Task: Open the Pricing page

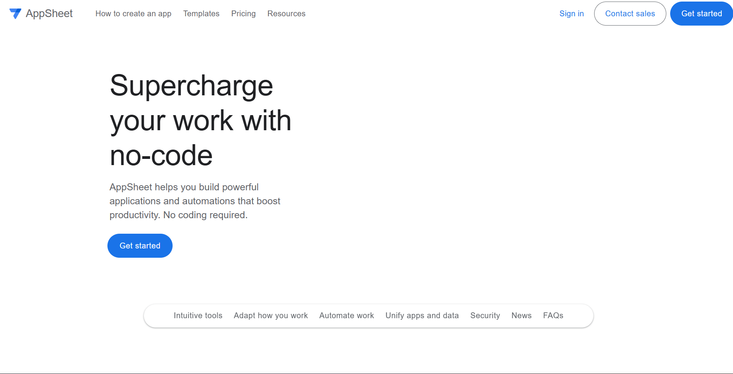Action: (244, 14)
